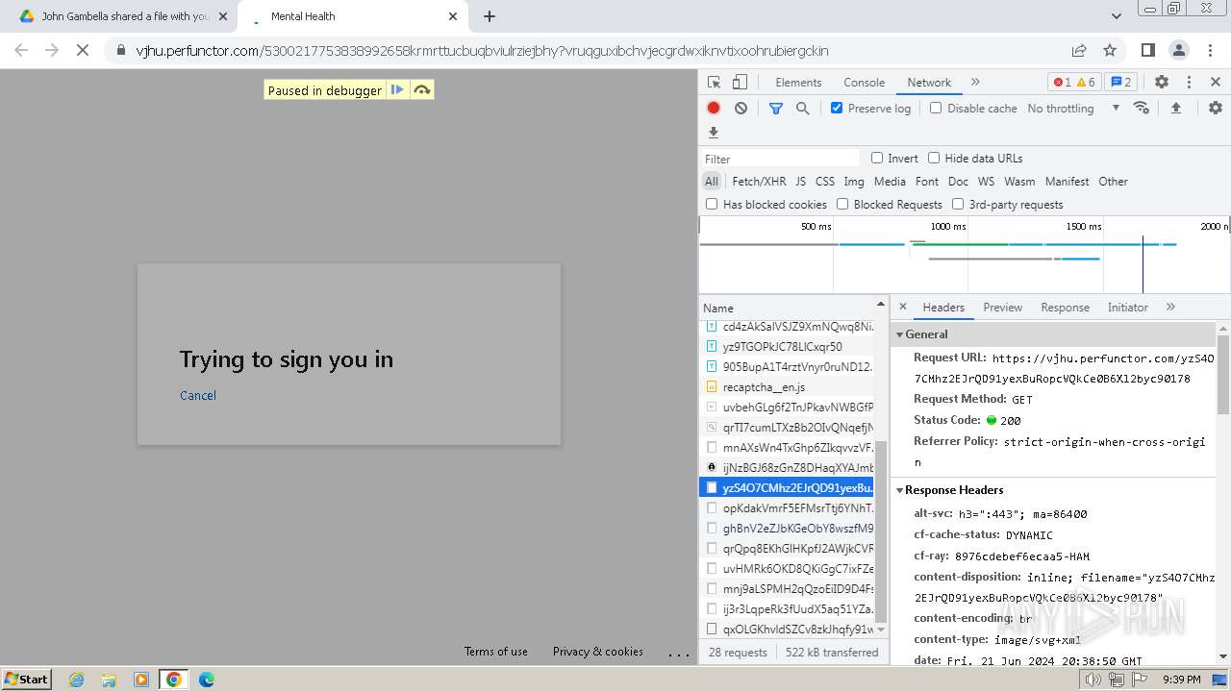Open Internet Explorer from taskbar

[76, 680]
